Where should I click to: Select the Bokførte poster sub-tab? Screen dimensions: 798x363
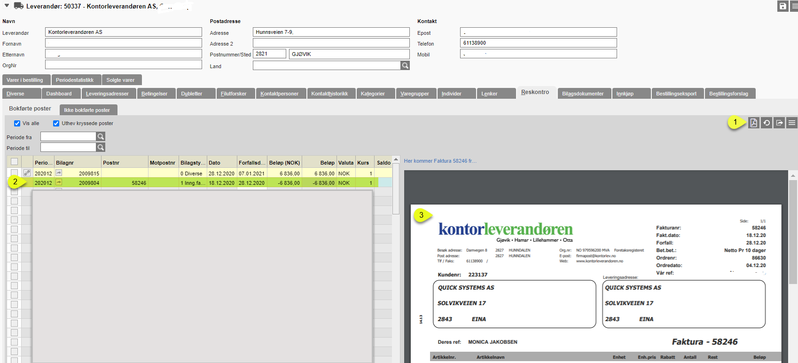pos(30,108)
